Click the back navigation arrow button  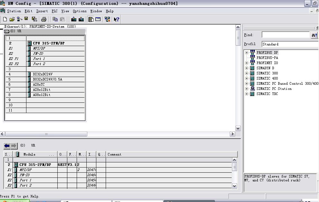pos(7,146)
